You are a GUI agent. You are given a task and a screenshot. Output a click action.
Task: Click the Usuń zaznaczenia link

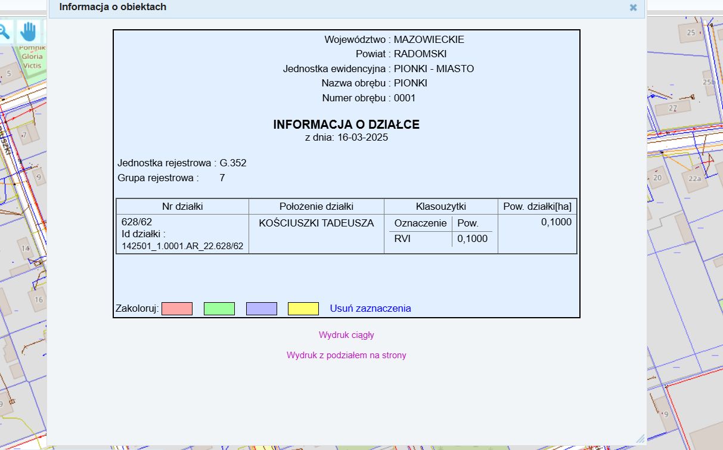point(370,308)
